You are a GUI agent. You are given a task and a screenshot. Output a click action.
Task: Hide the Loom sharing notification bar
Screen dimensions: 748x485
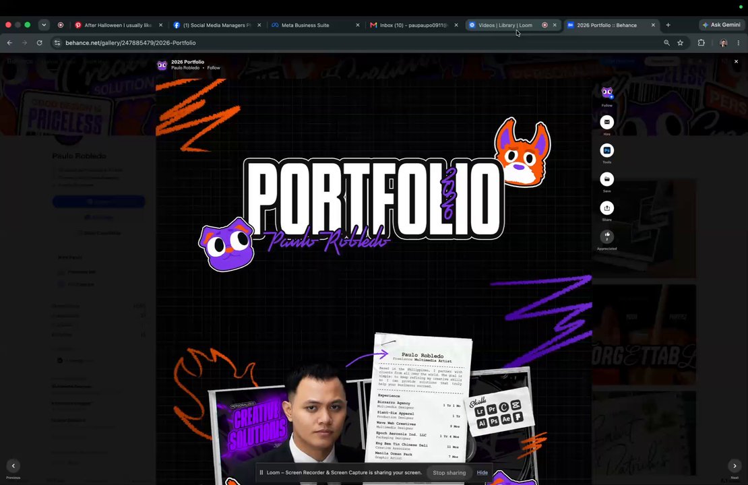(x=482, y=473)
